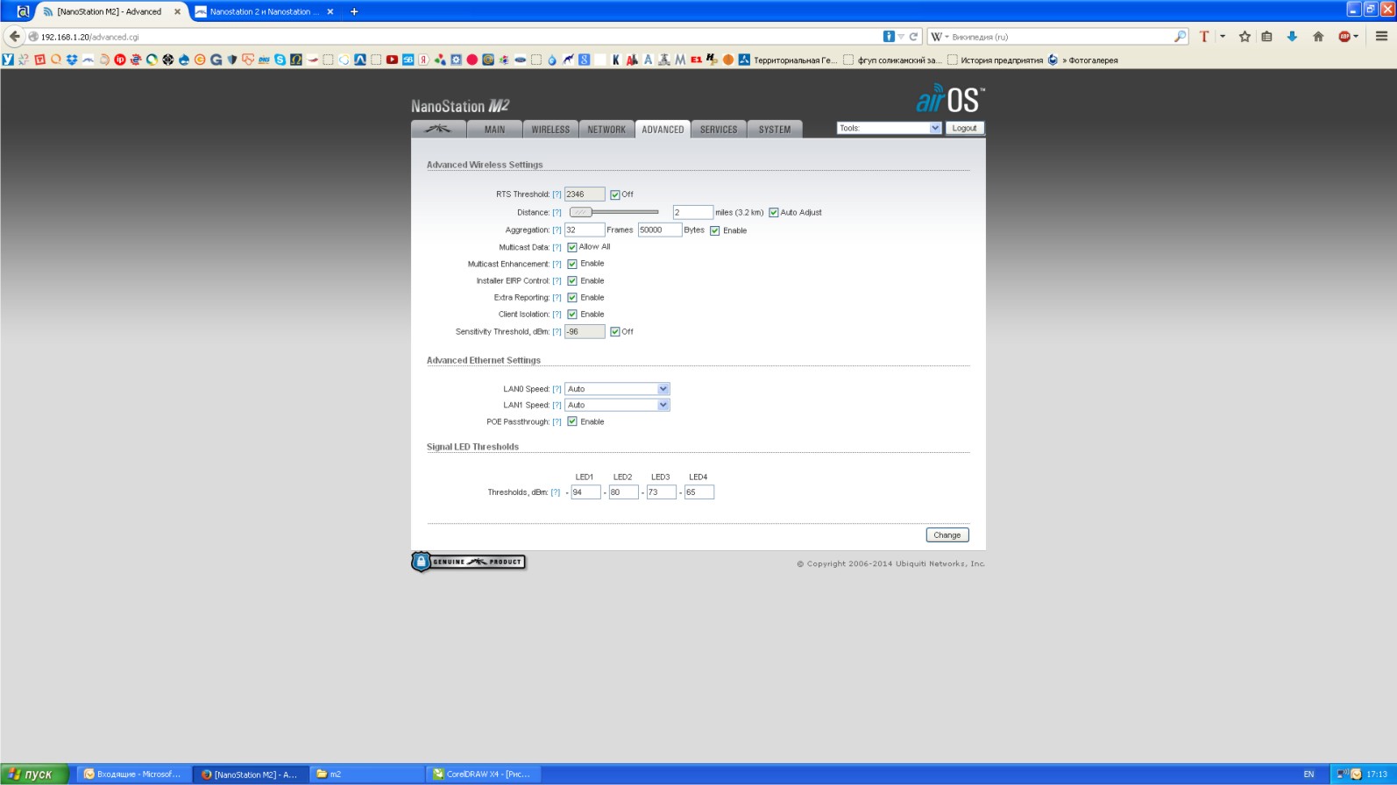Go to browser Home icon
1397x785 pixels.
(1318, 37)
